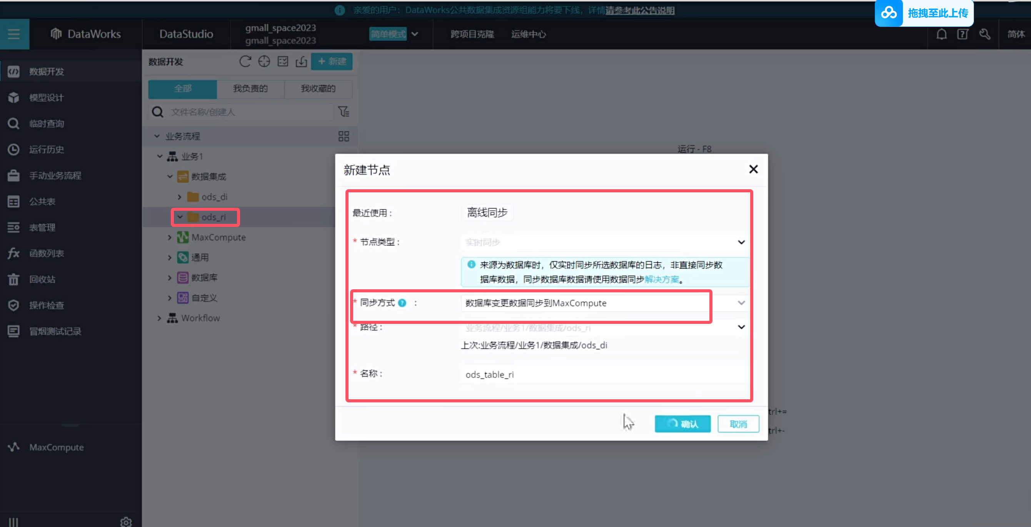
Task: Open the 解决方案 link
Action: pos(662,279)
